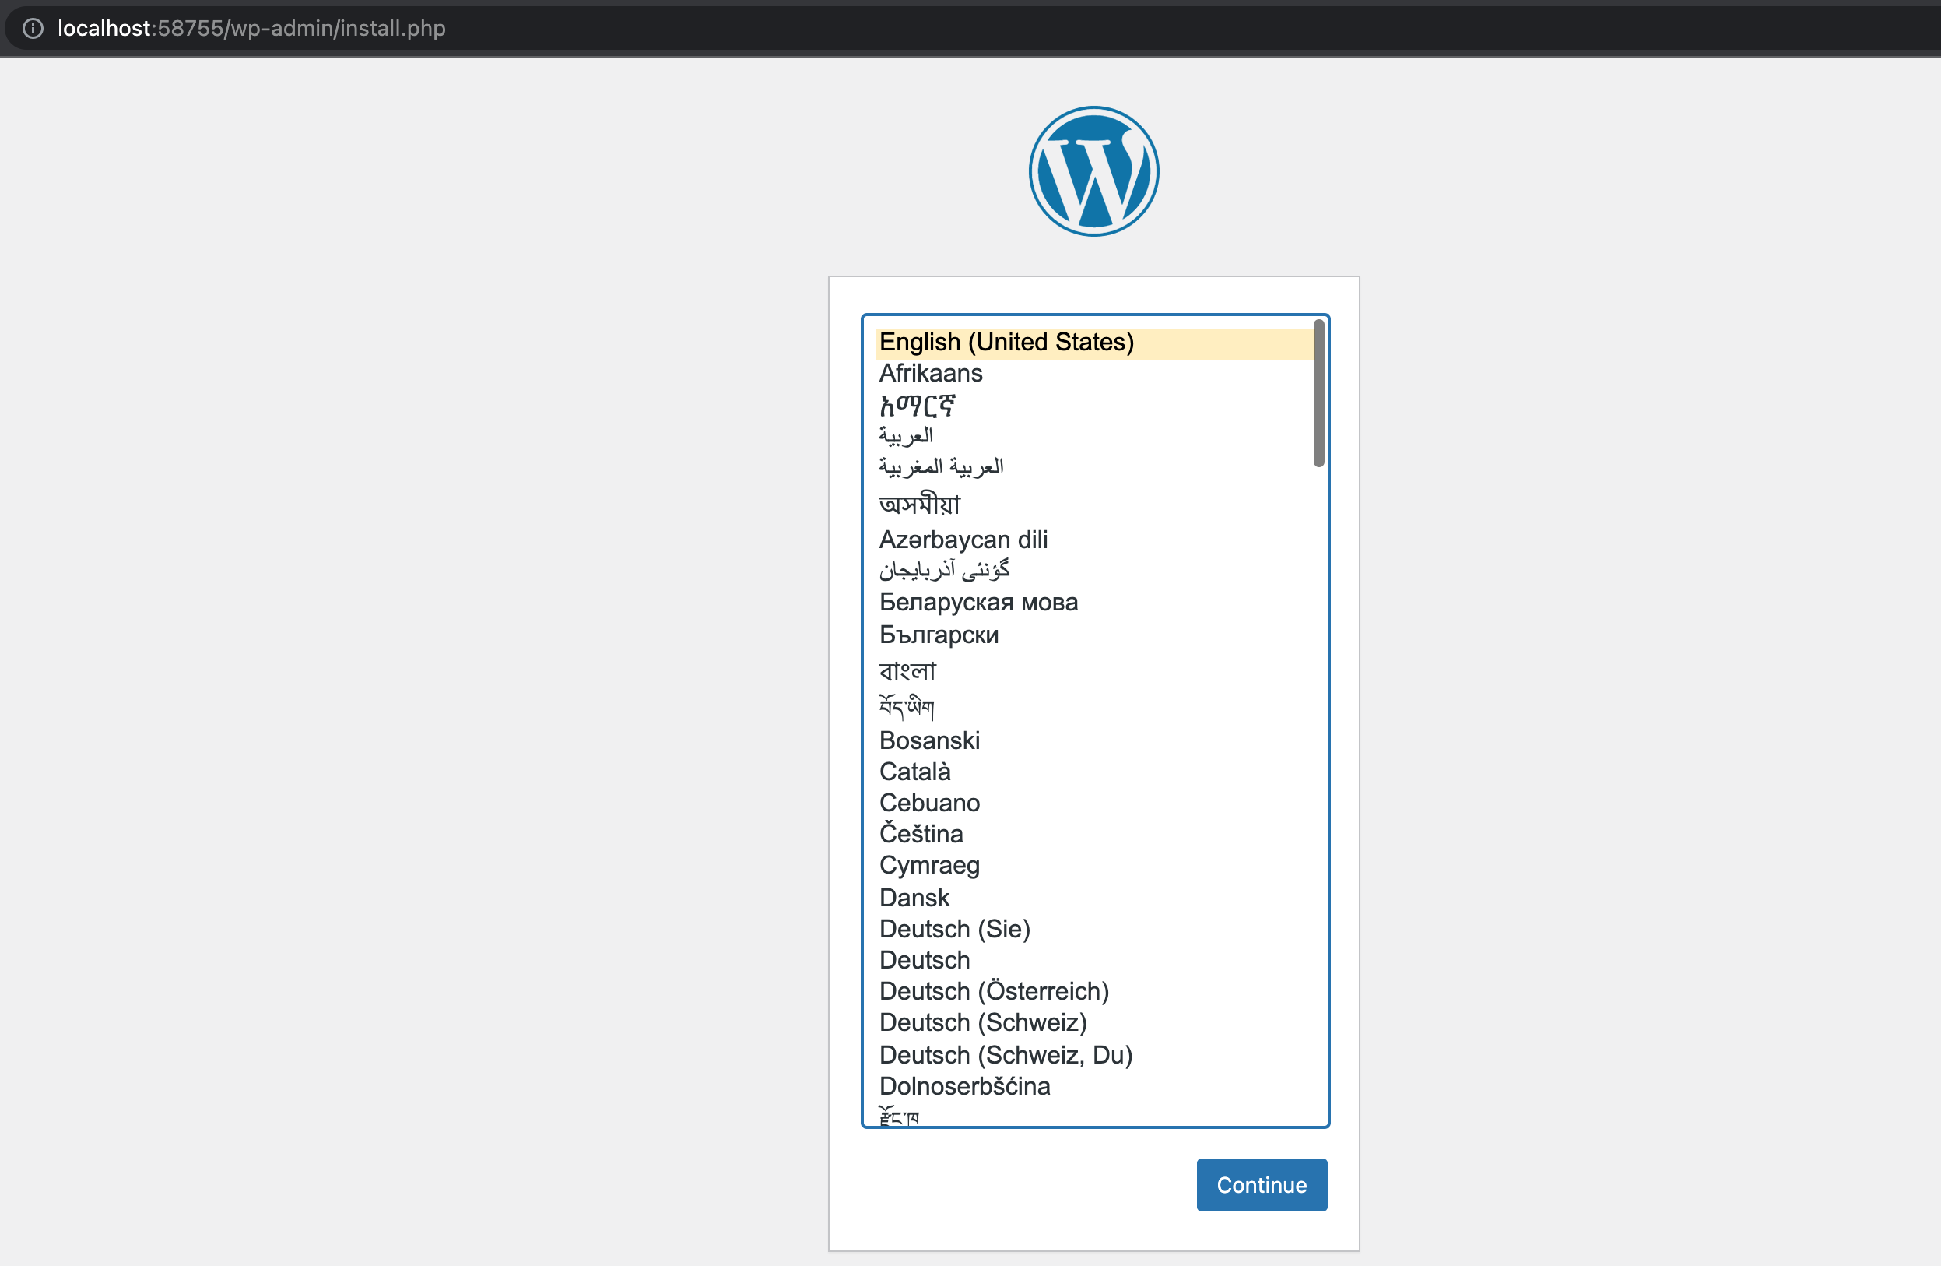
Task: Click the WordPress logo
Action: click(1093, 171)
